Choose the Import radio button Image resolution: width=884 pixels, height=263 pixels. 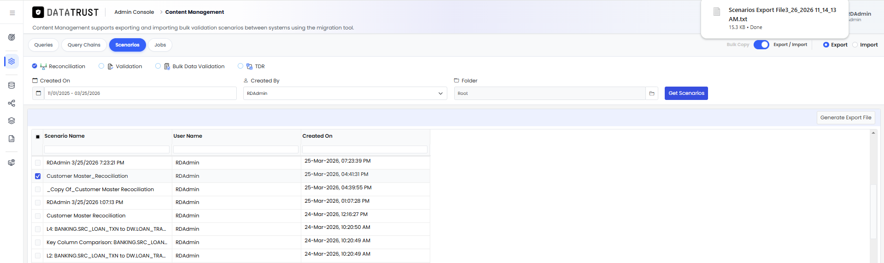[x=855, y=45]
